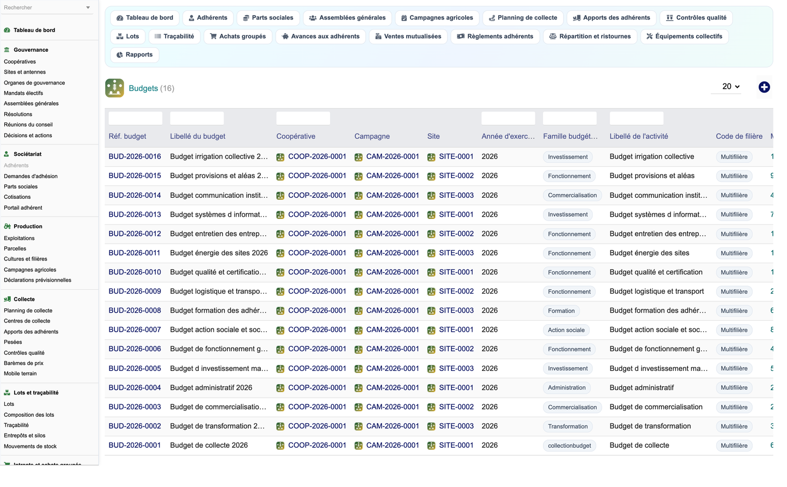Viewport: 787px width, 487px height.
Task: Switch to the Traçabilité tab
Action: point(174,36)
